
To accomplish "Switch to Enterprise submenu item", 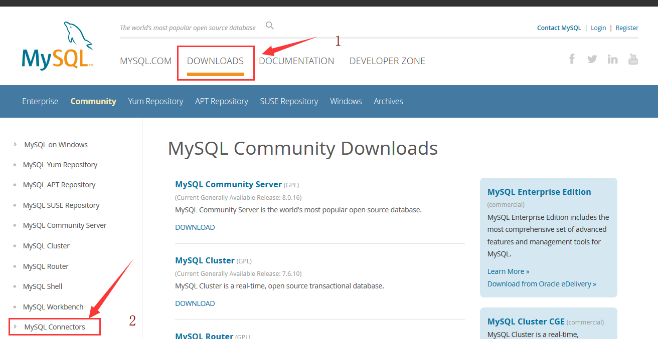I will (x=40, y=101).
